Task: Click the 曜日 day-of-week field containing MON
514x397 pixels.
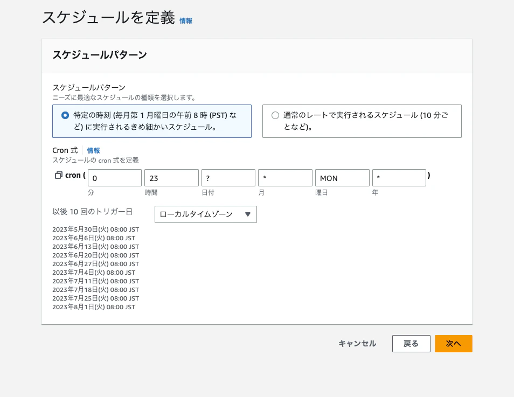Action: coord(342,178)
